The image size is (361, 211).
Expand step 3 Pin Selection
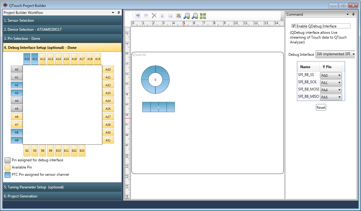[x=62, y=39]
